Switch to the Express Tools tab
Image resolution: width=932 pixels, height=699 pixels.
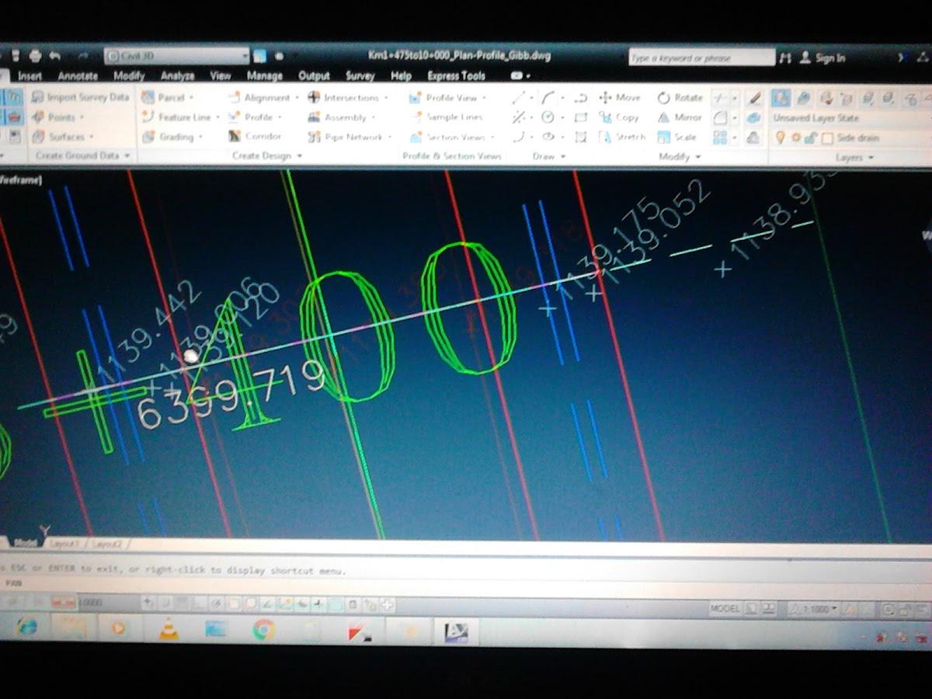point(457,76)
